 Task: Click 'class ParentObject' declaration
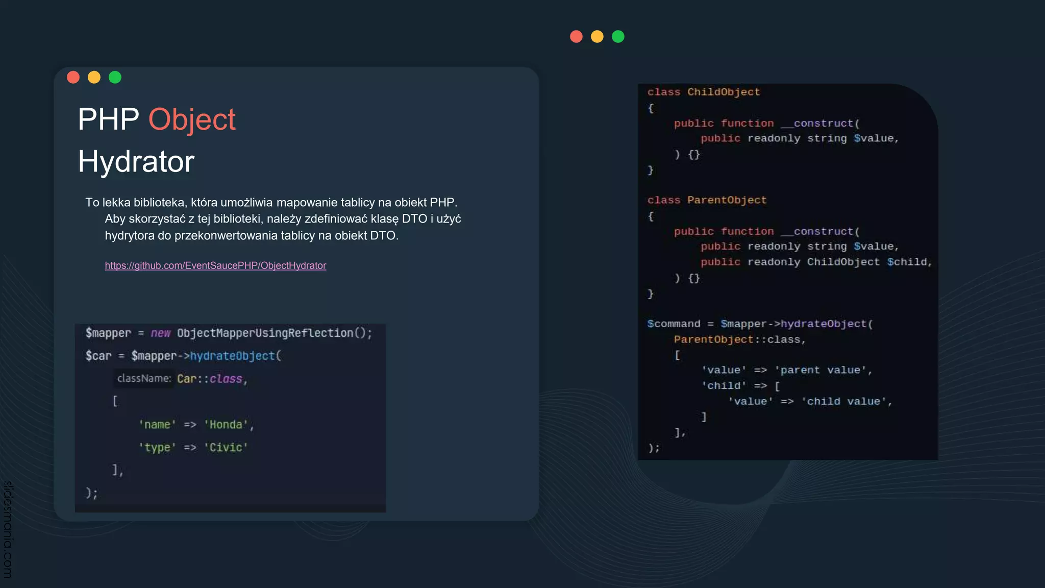[707, 200]
